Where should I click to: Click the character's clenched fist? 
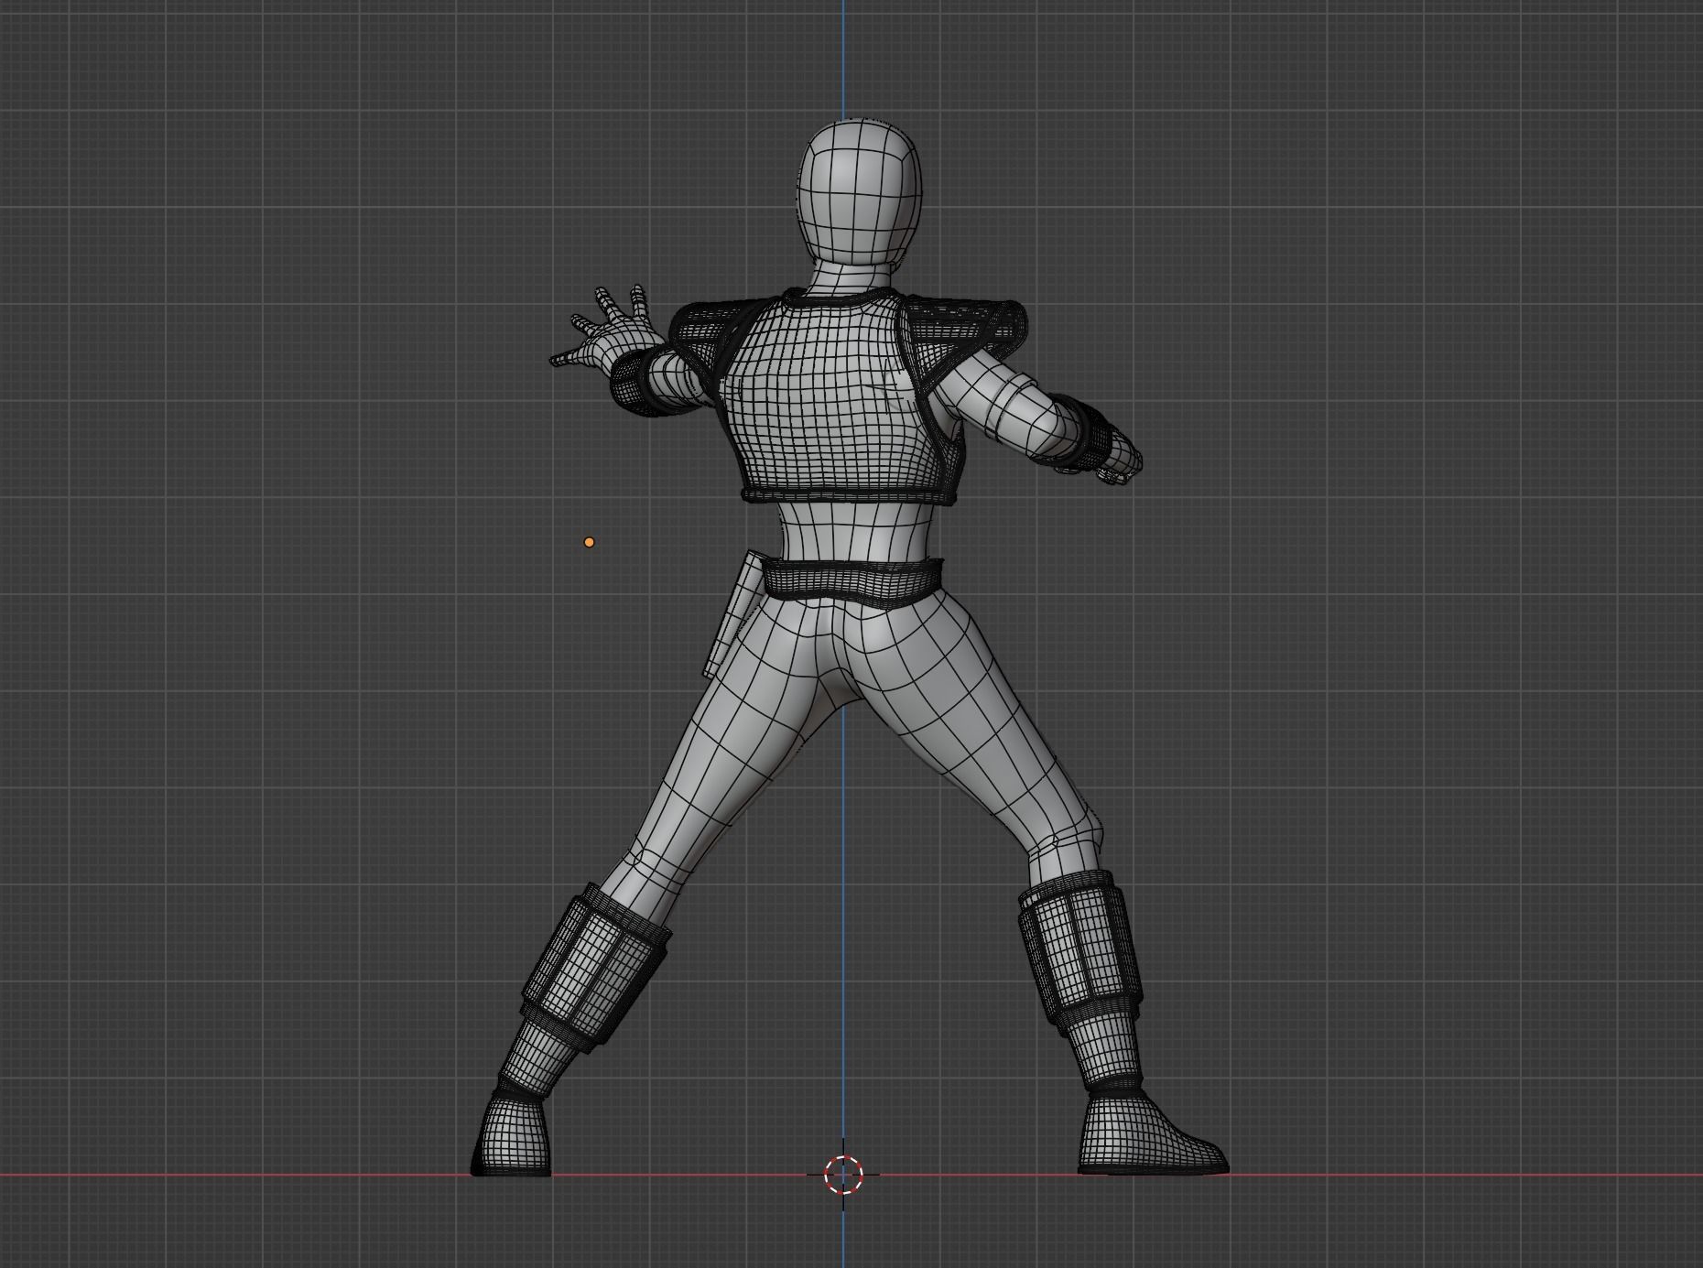pyautogui.click(x=1121, y=456)
